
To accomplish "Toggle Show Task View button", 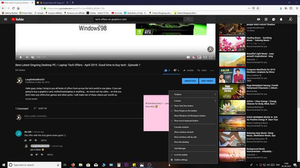I will tap(193, 106).
